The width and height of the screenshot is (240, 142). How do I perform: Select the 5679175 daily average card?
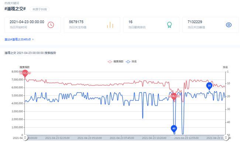tap(92, 25)
